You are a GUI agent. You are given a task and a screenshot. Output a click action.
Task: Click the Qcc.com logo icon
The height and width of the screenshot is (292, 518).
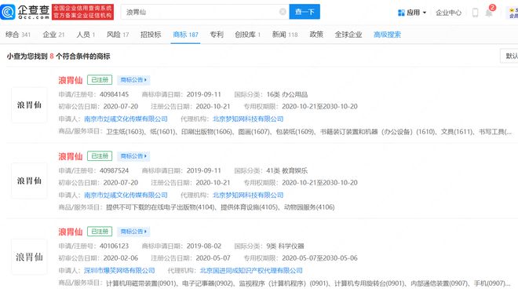pyautogui.click(x=8, y=12)
